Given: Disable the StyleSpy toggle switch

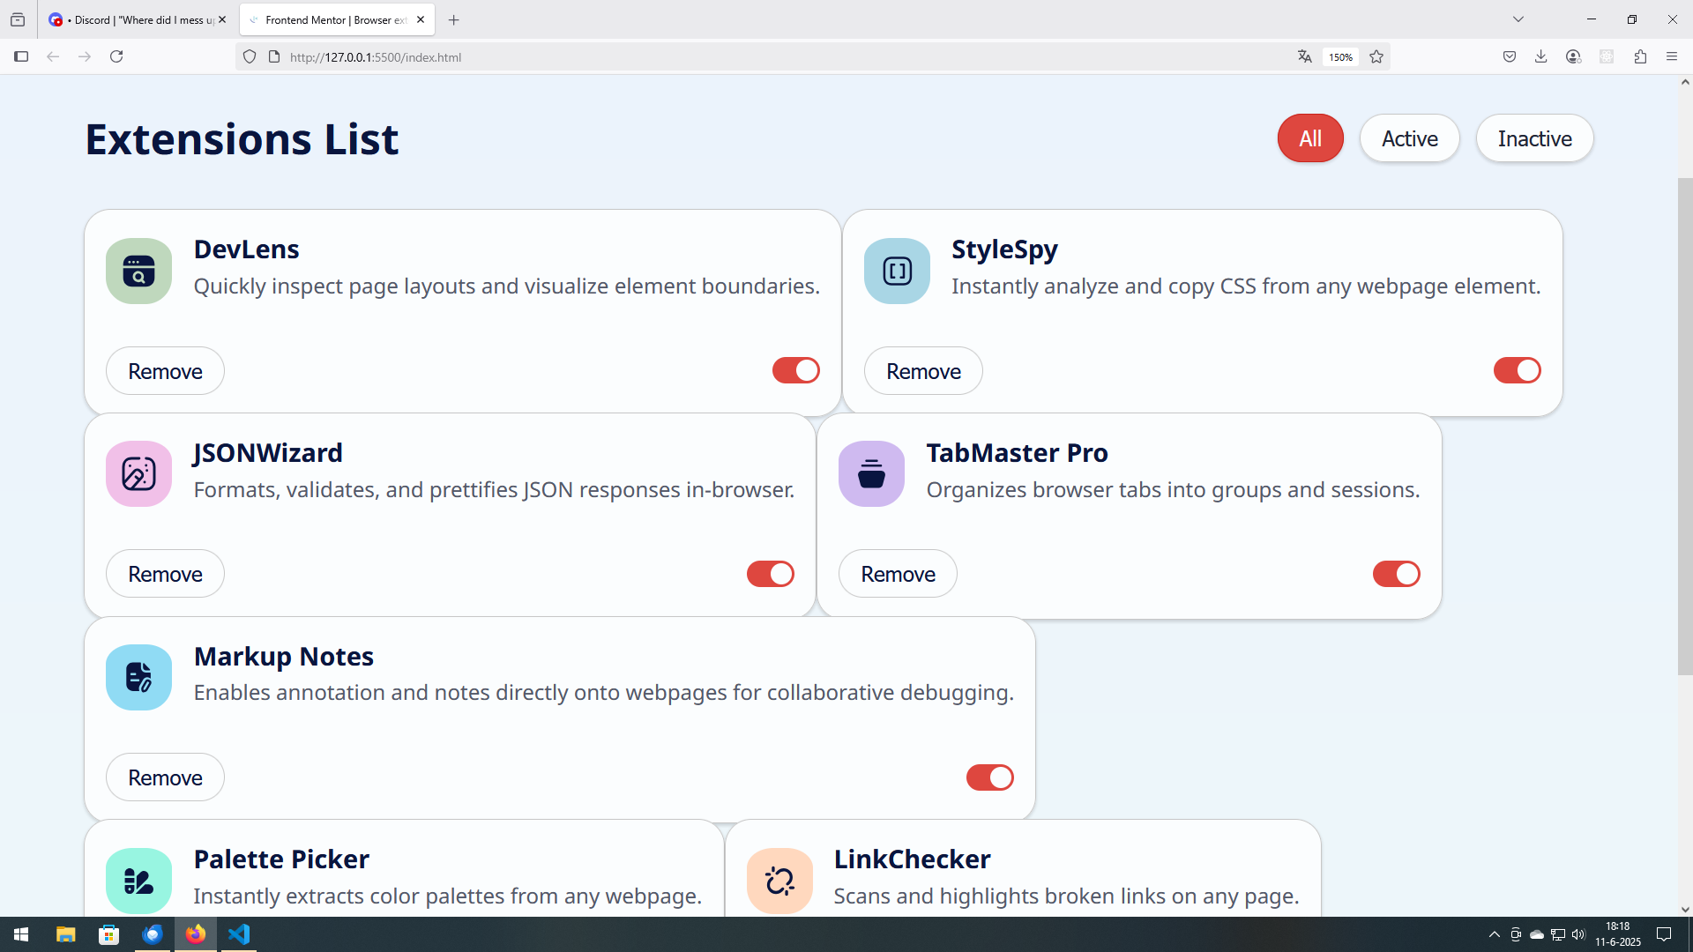Looking at the screenshot, I should click(1517, 370).
